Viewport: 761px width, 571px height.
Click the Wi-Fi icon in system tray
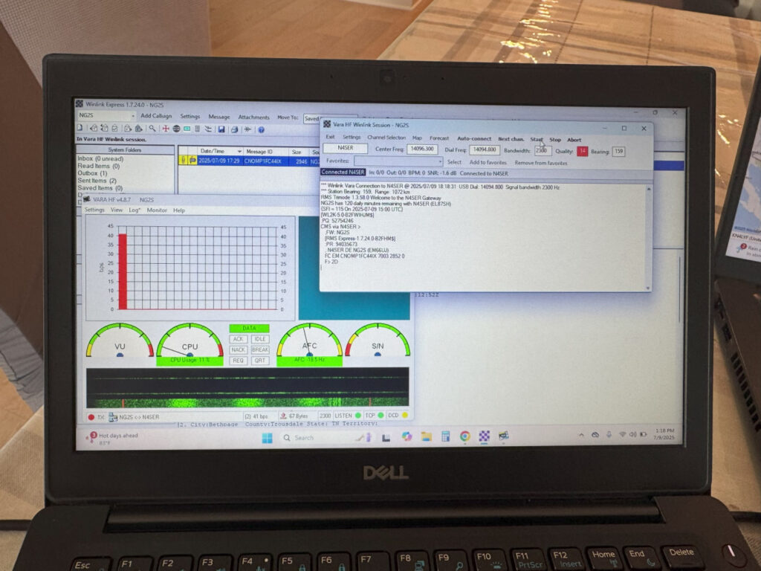(622, 434)
